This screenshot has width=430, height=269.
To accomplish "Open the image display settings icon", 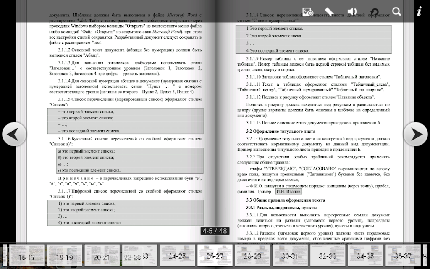I will click(308, 12).
